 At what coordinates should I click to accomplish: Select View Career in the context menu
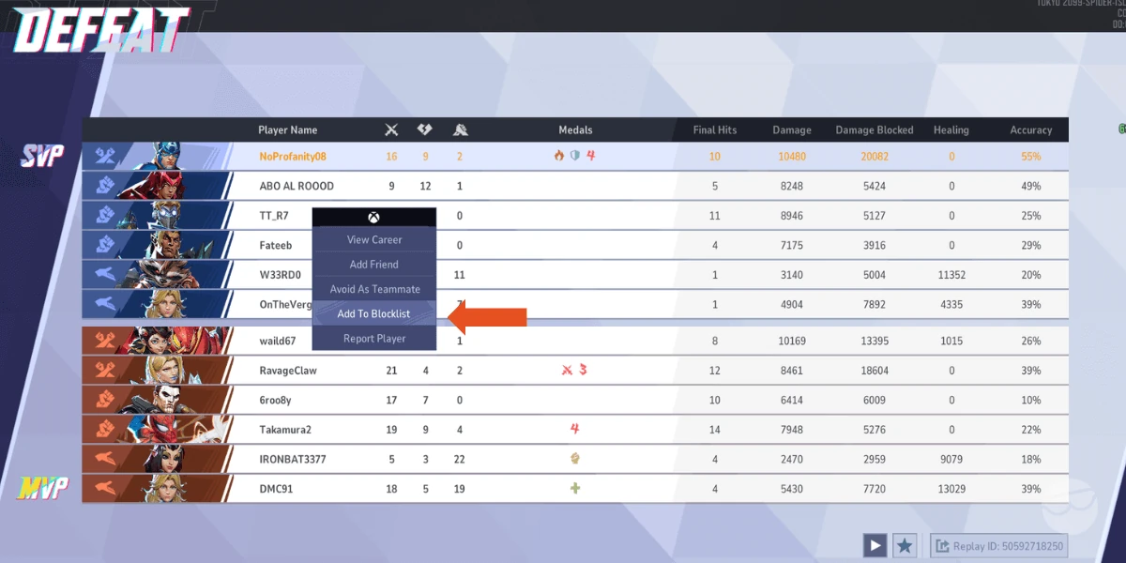[374, 240]
